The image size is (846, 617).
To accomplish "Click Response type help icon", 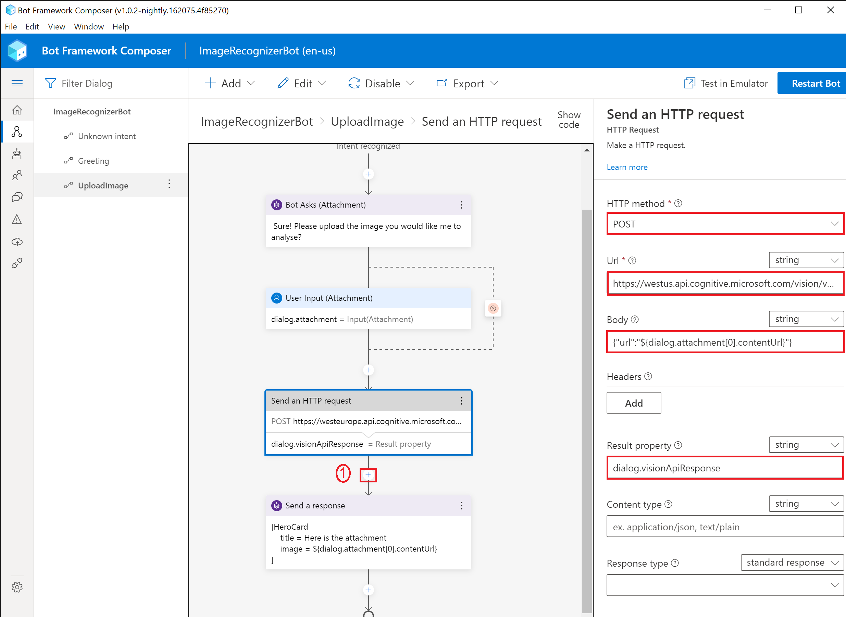I will (675, 563).
